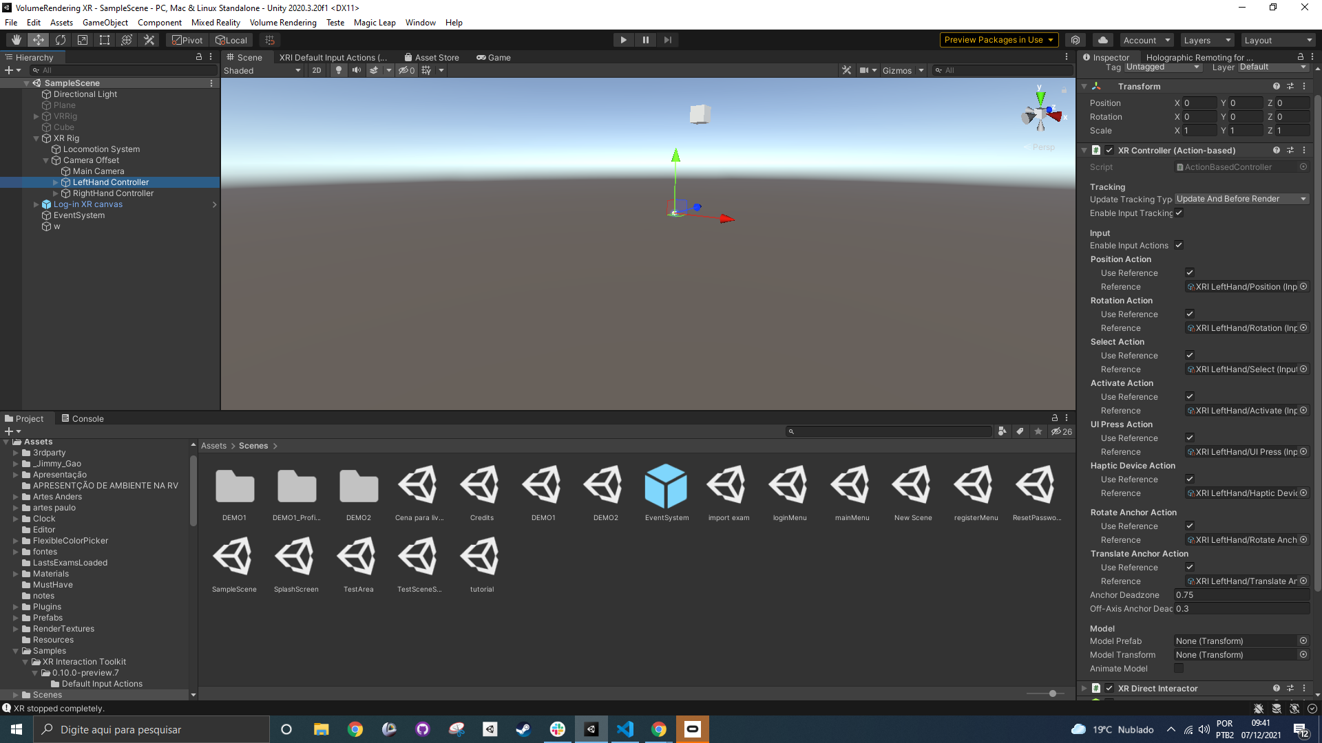The width and height of the screenshot is (1322, 743).
Task: Search by label in Project panel
Action: coord(1020,431)
